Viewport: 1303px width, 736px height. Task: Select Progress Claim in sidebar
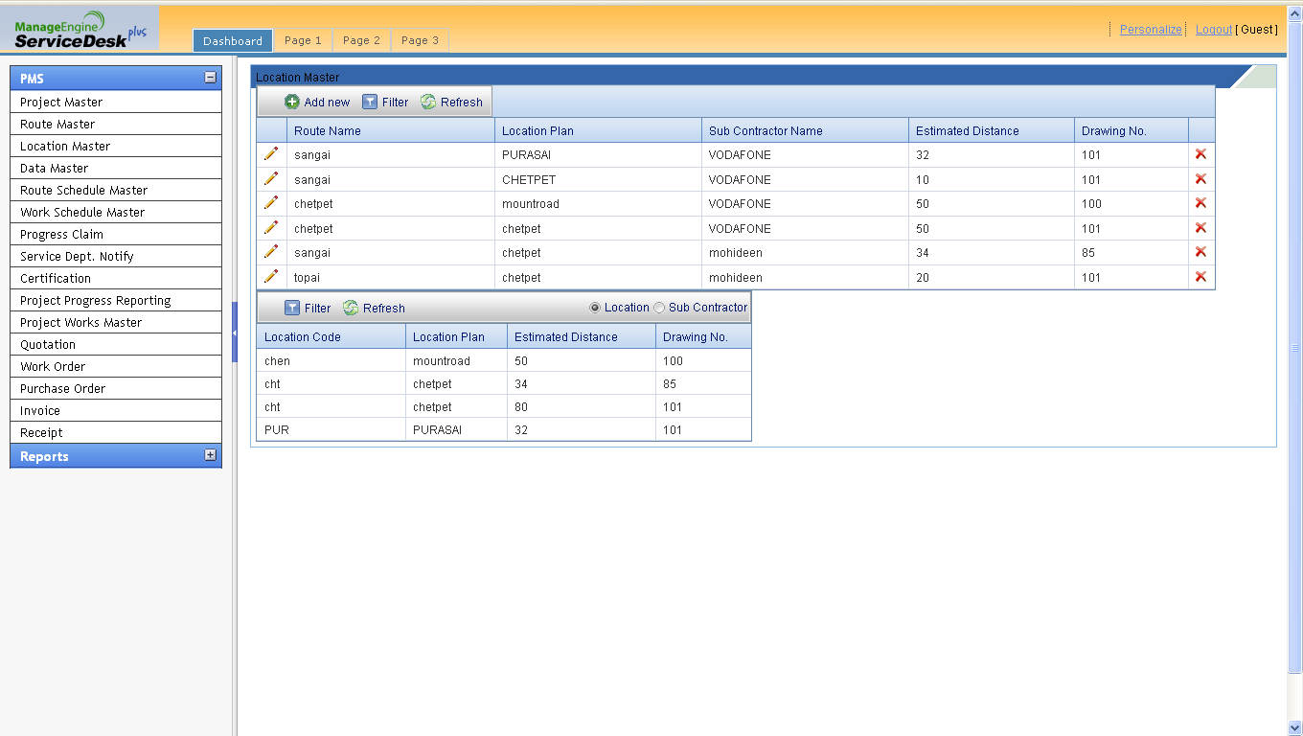click(x=116, y=234)
